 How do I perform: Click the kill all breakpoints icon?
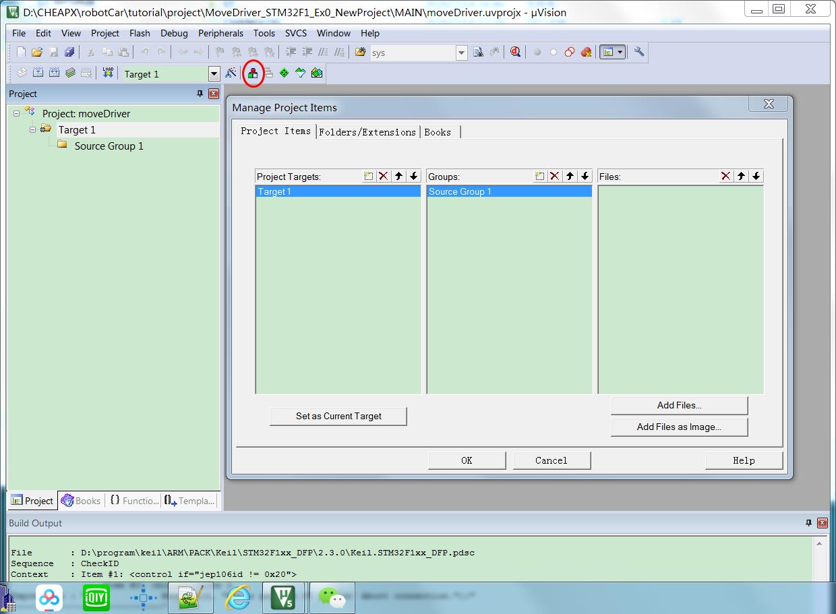[x=586, y=52]
